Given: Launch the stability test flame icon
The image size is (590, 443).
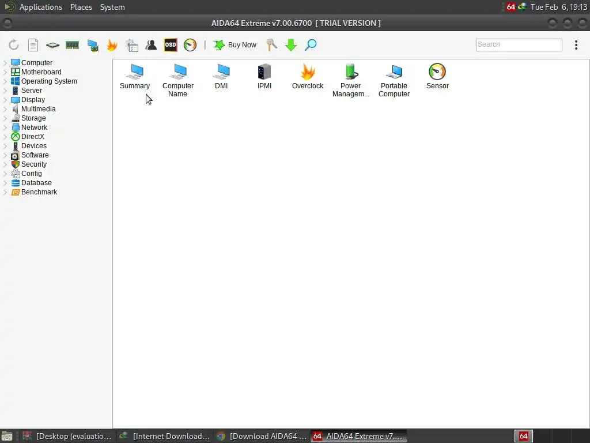Looking at the screenshot, I should (x=112, y=45).
